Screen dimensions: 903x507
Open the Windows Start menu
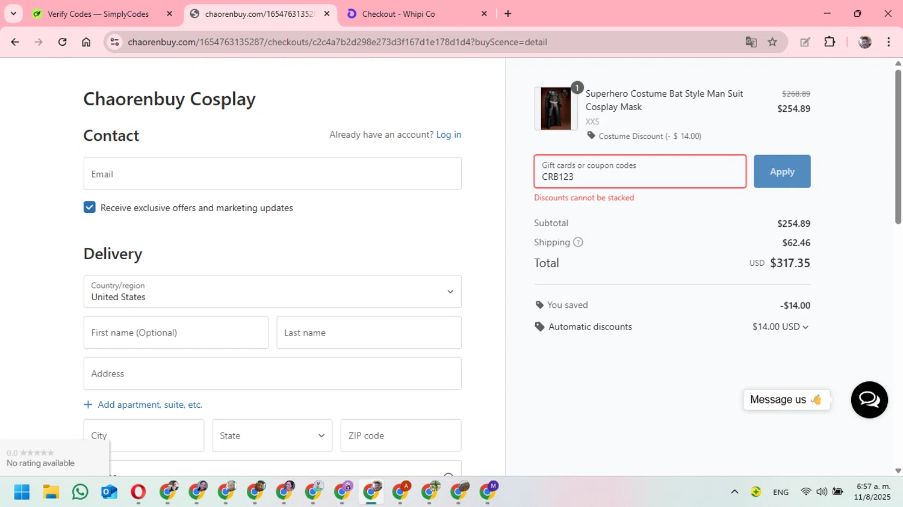[22, 492]
